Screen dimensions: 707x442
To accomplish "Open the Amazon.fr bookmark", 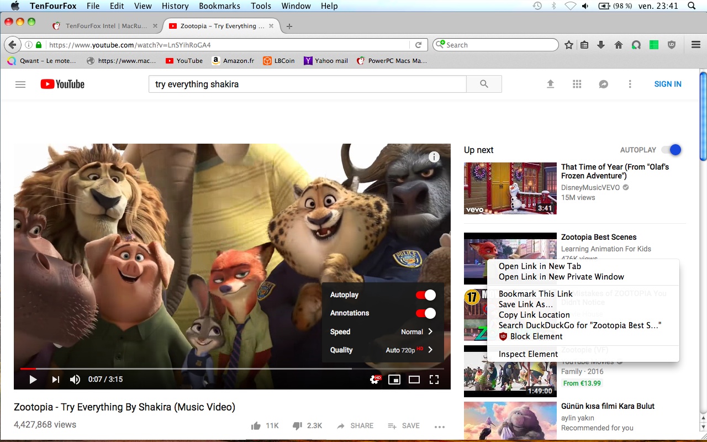I will pos(233,61).
